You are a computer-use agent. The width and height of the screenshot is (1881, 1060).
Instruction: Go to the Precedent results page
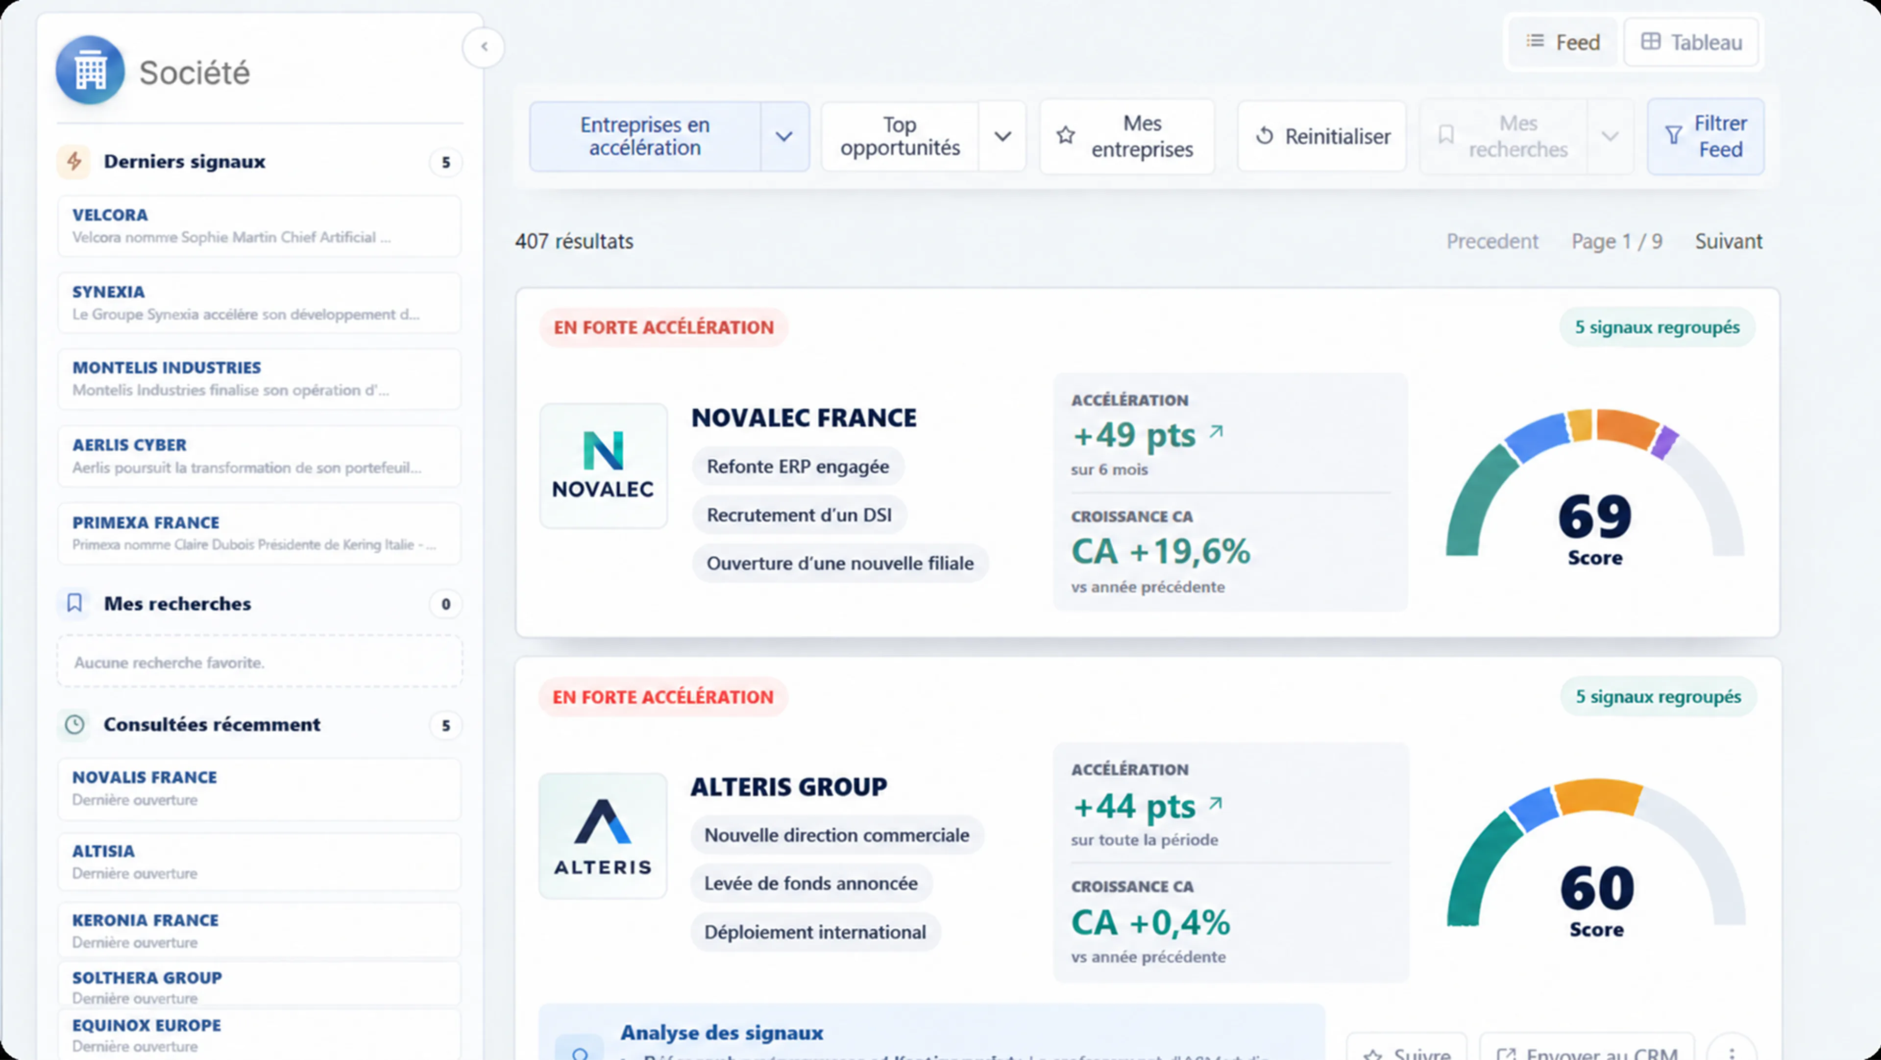1492,241
